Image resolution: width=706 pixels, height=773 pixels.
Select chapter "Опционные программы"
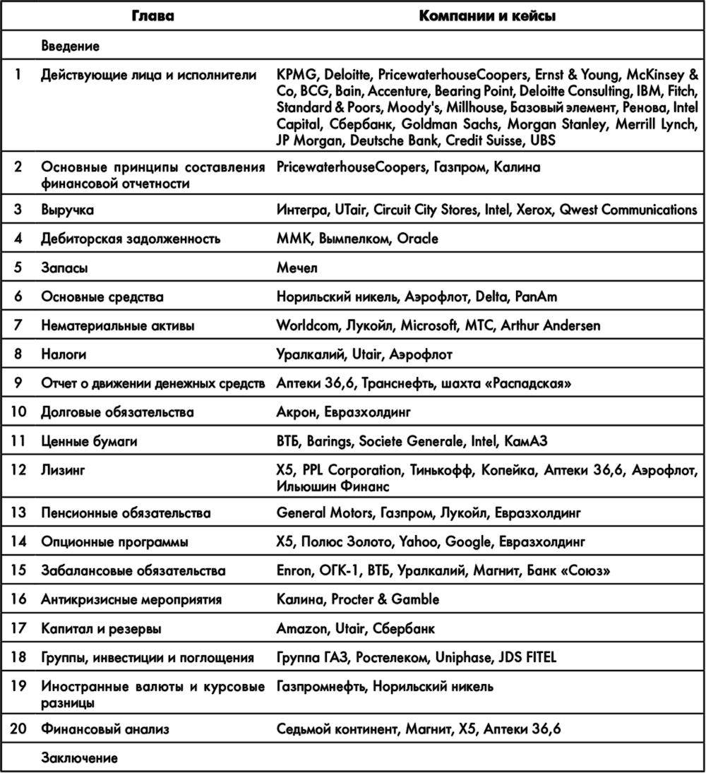[x=114, y=542]
